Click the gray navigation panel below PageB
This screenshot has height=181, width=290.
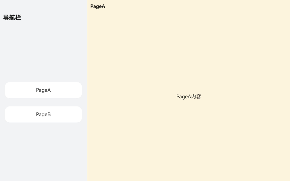(x=43, y=152)
